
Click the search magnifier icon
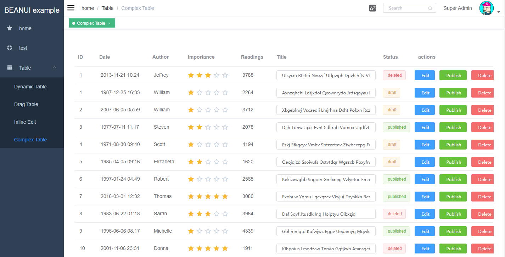(x=430, y=8)
